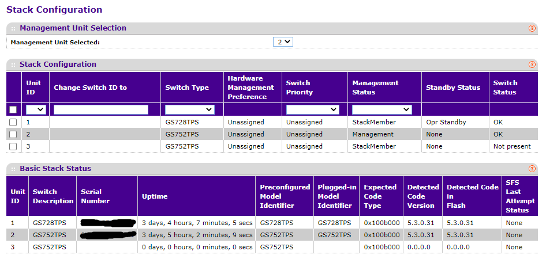This screenshot has width=546, height=266.
Task: Expand the Switch Type dropdown
Action: pos(189,109)
